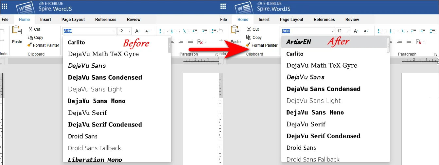Apply numbered list in the Before panel
The width and height of the screenshot is (439, 165).
174,31
